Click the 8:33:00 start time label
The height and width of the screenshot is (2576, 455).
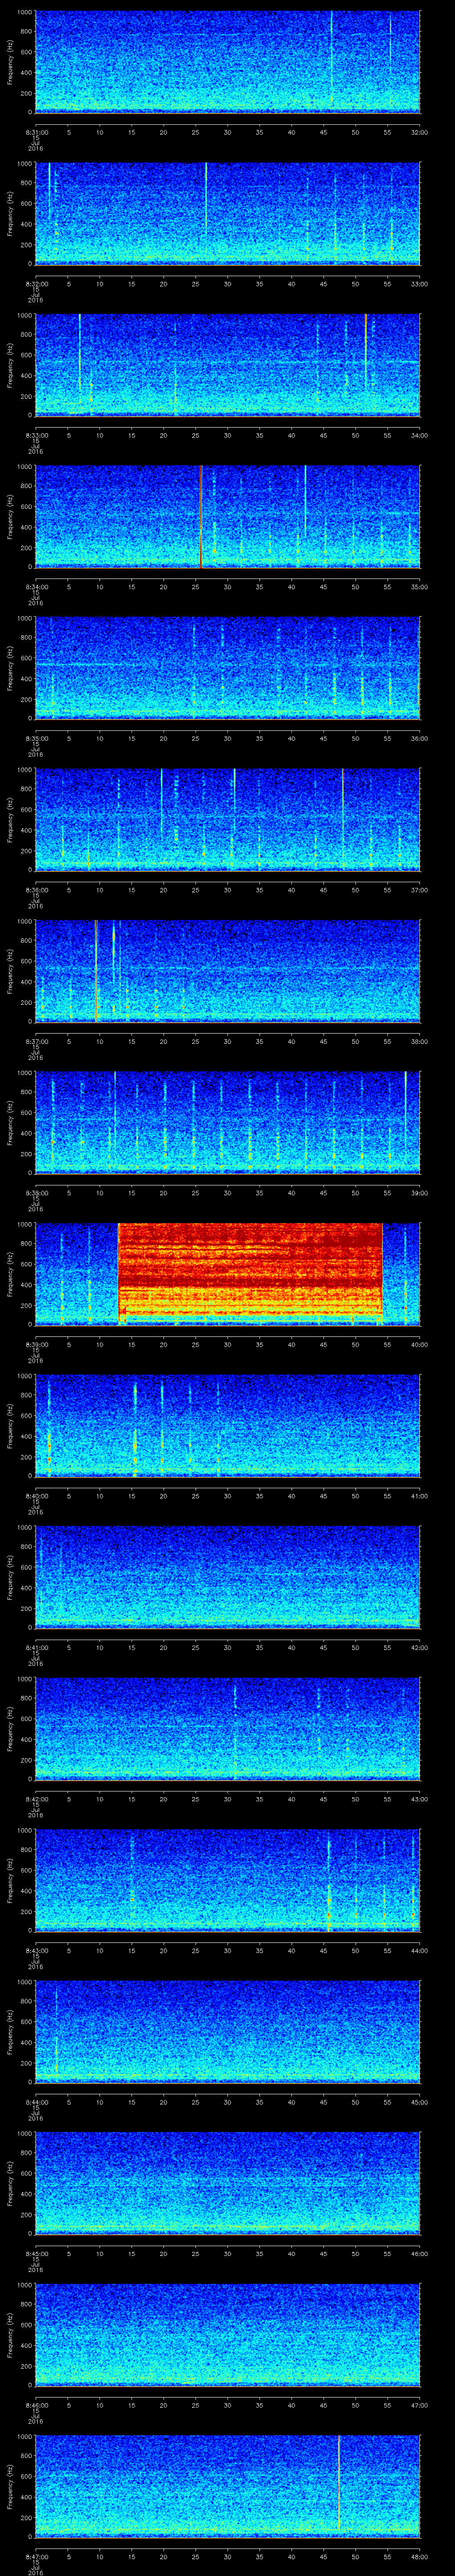click(36, 435)
